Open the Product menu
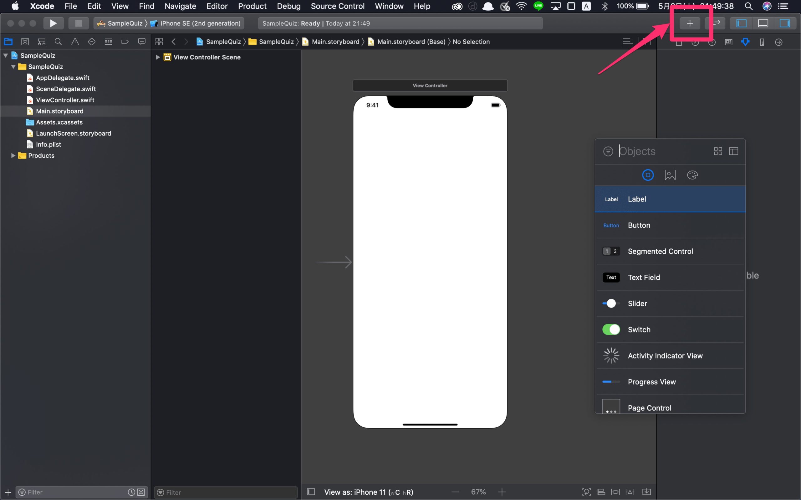This screenshot has height=500, width=801. click(x=252, y=6)
